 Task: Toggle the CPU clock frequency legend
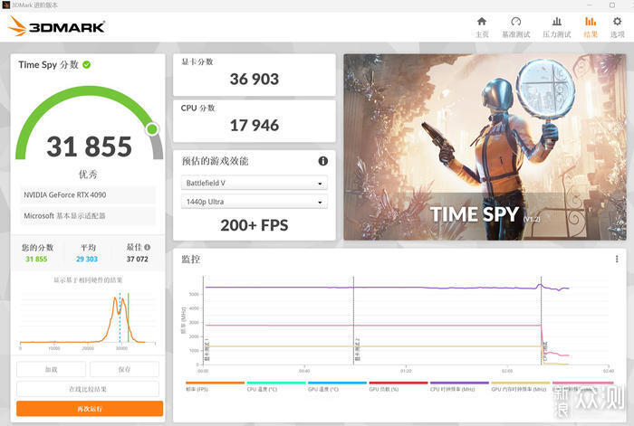coord(459,386)
